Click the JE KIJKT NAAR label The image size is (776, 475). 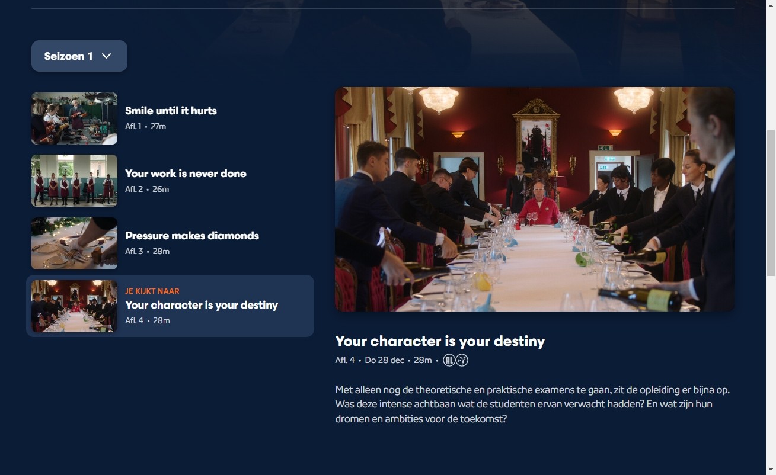coord(152,291)
